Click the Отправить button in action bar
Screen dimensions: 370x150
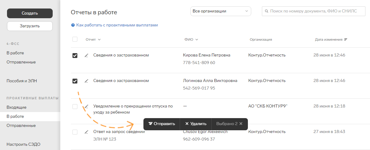tap(162, 124)
